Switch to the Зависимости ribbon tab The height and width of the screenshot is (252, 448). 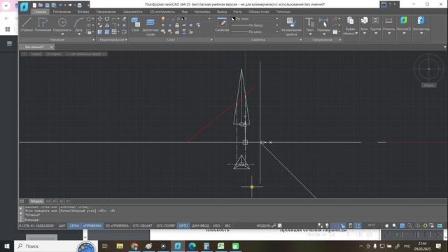[132, 12]
